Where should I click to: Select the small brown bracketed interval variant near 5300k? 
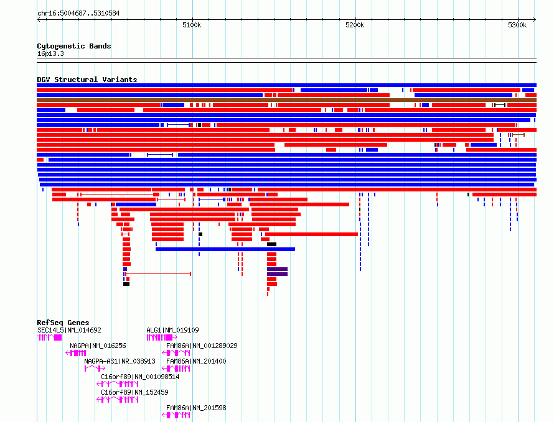point(519,135)
